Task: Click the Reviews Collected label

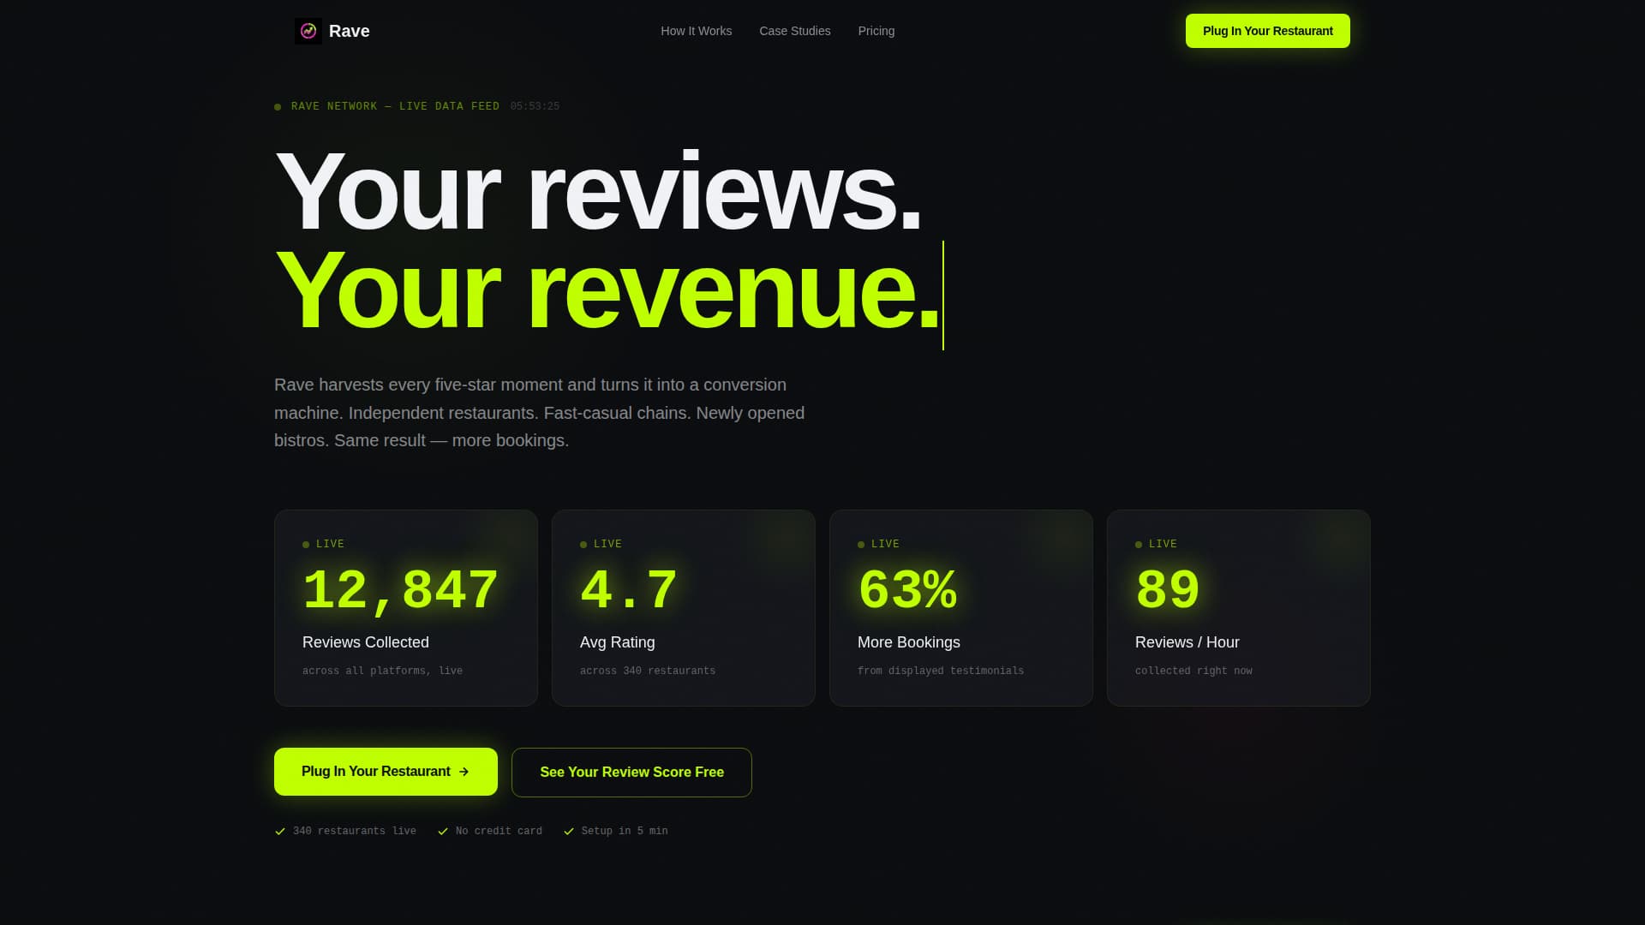Action: (x=366, y=642)
